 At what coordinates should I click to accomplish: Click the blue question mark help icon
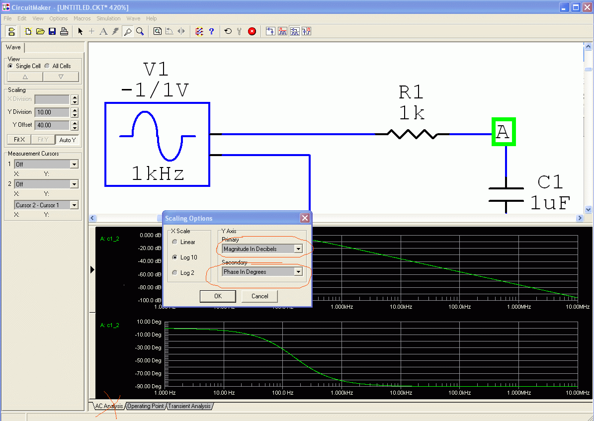pyautogui.click(x=211, y=31)
